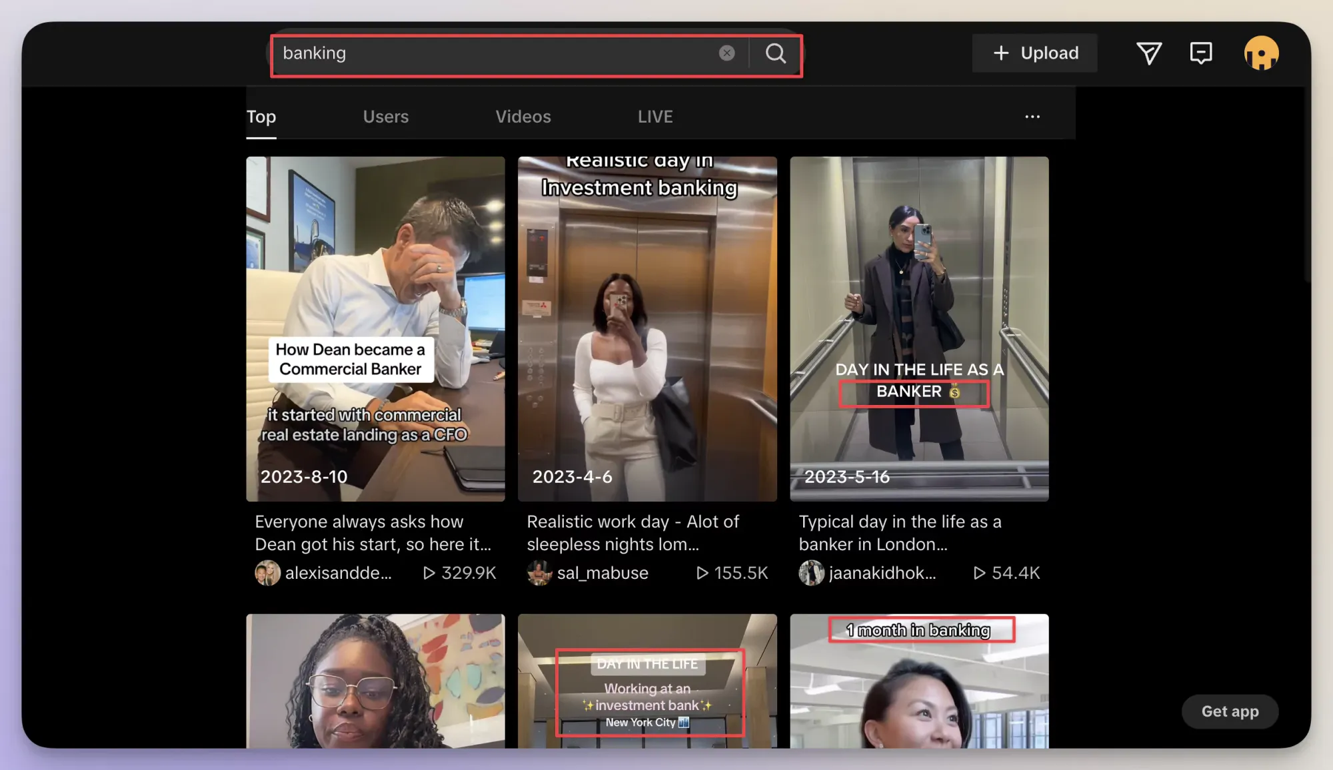Open the 1 month in banking video

tap(919, 681)
